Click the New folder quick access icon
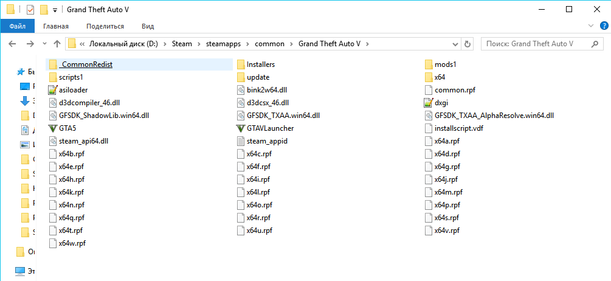 [x=44, y=9]
